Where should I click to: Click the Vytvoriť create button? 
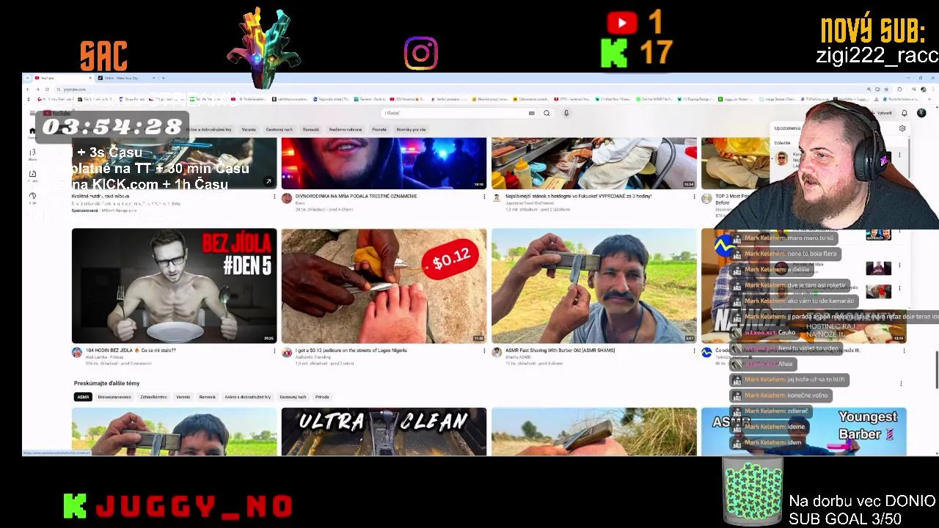pos(883,113)
